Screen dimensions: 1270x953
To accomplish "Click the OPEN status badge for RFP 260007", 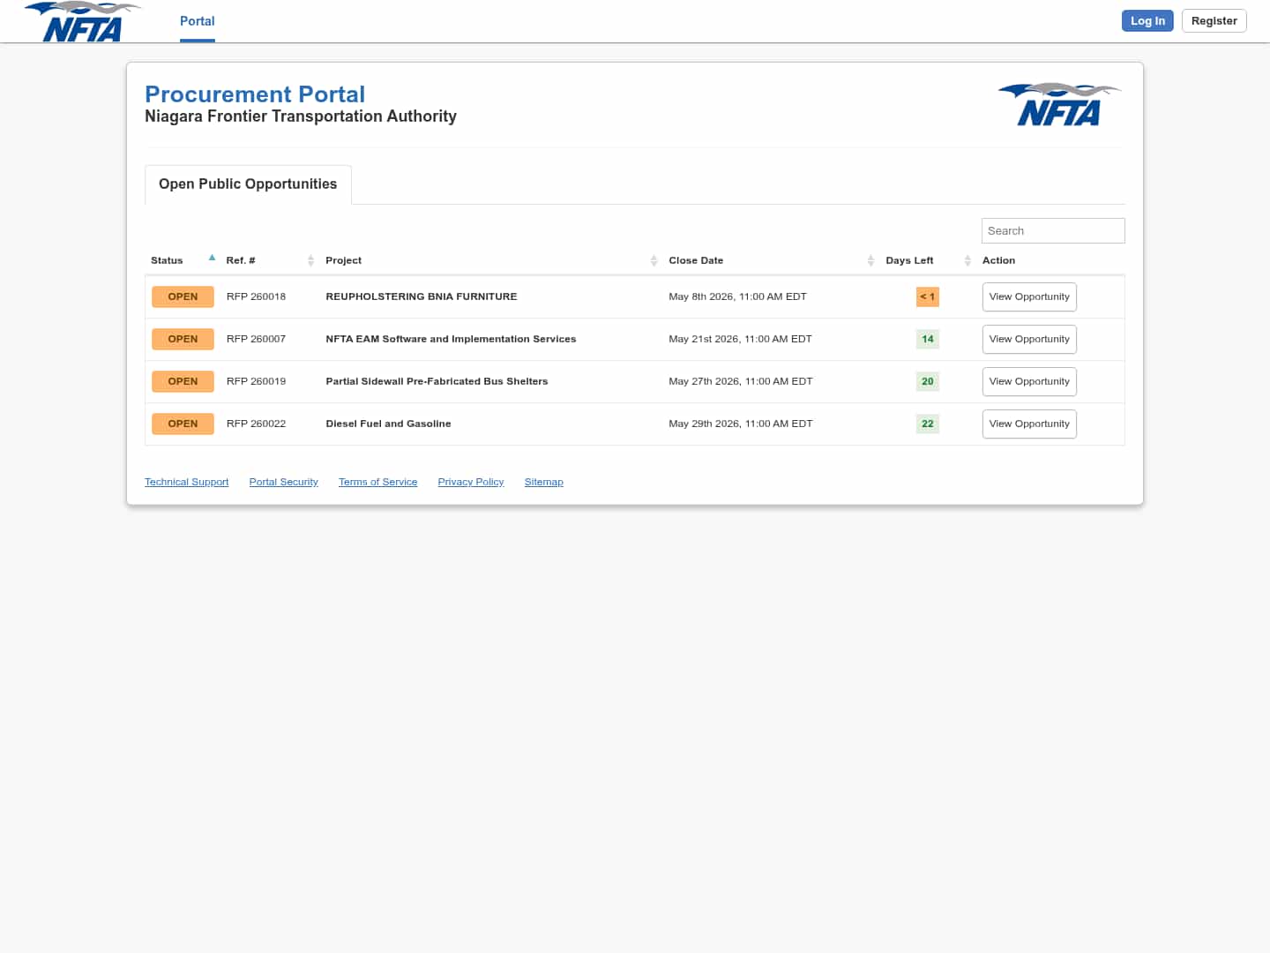I will pos(183,340).
